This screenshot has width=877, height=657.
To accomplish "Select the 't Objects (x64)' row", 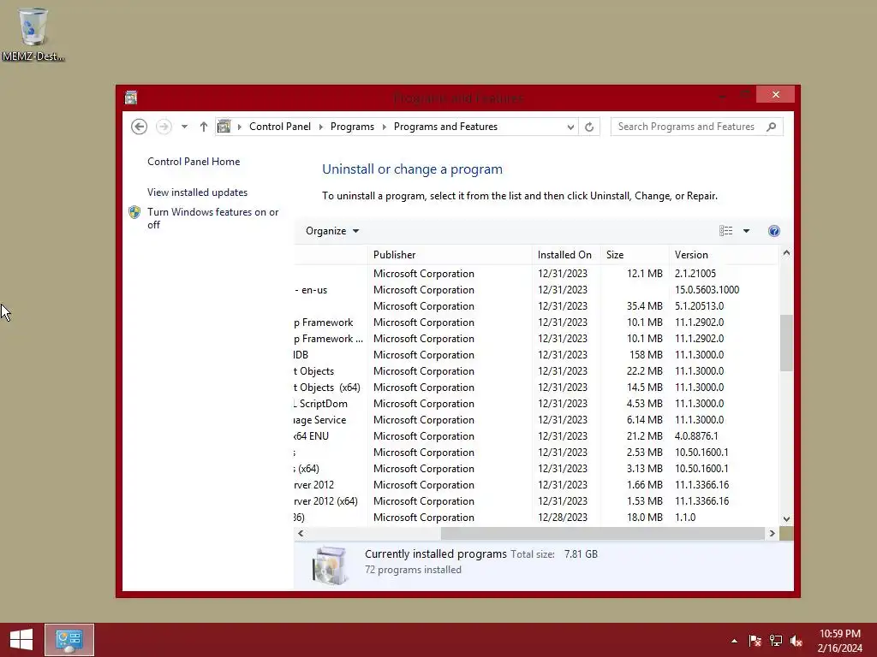I will (x=536, y=388).
